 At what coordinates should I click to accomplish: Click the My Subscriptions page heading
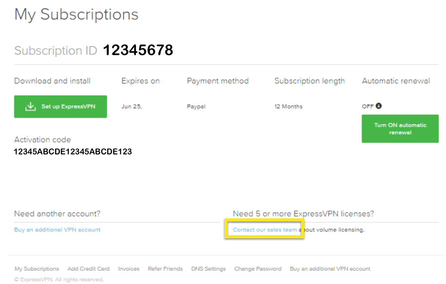tap(76, 15)
